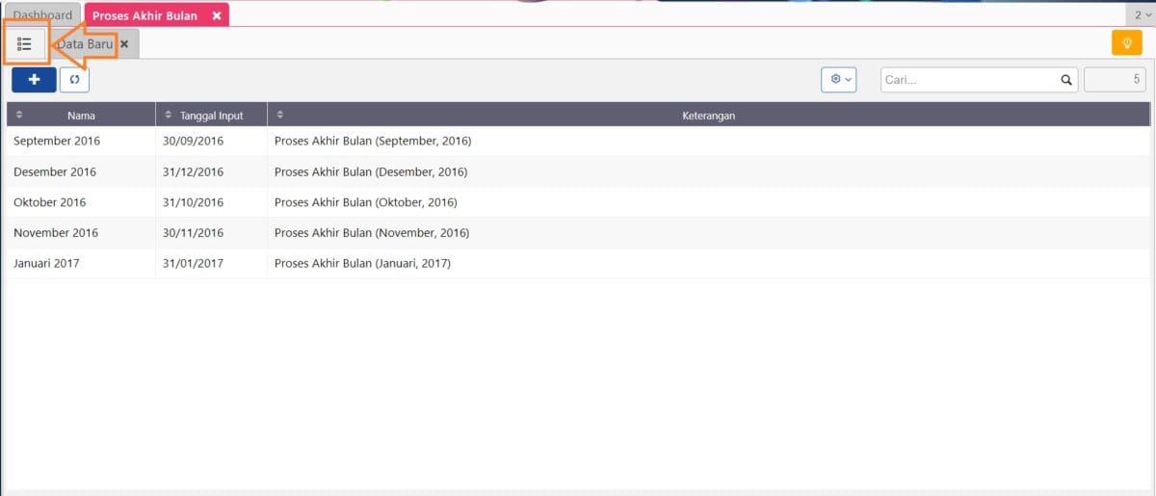The width and height of the screenshot is (1156, 496).
Task: Click Proses Akhir Bulan (November, 2016) text
Action: pyautogui.click(x=372, y=232)
